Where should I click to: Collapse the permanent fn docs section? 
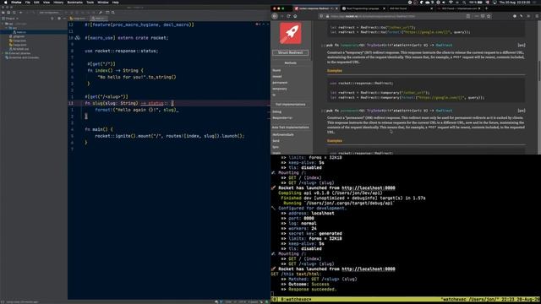(322, 111)
